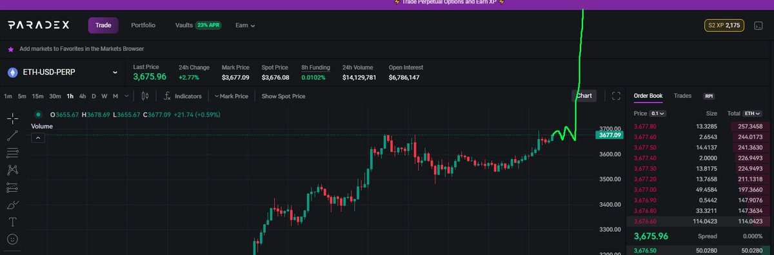Switch to weekly W timeframe
The height and width of the screenshot is (255, 774).
(x=104, y=96)
